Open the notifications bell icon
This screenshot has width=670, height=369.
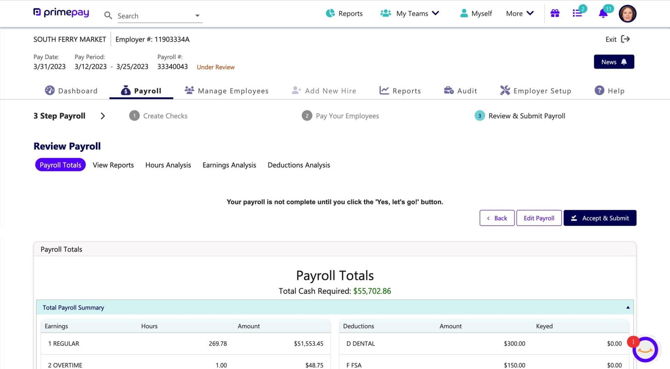pyautogui.click(x=603, y=14)
